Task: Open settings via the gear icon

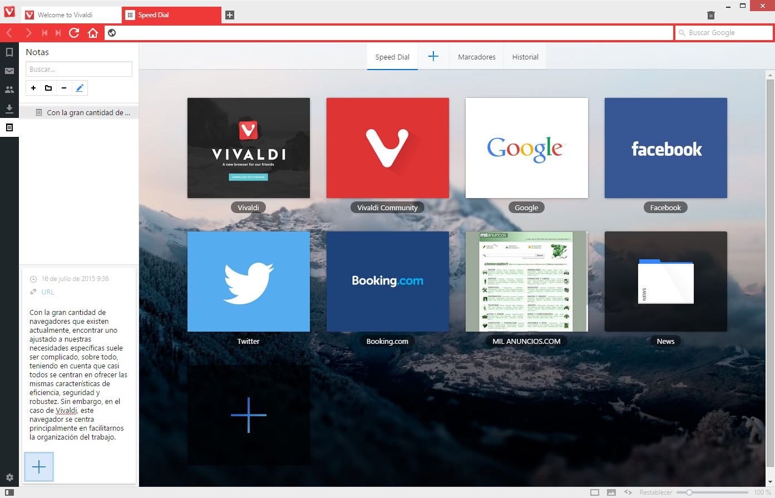Action: tap(9, 477)
